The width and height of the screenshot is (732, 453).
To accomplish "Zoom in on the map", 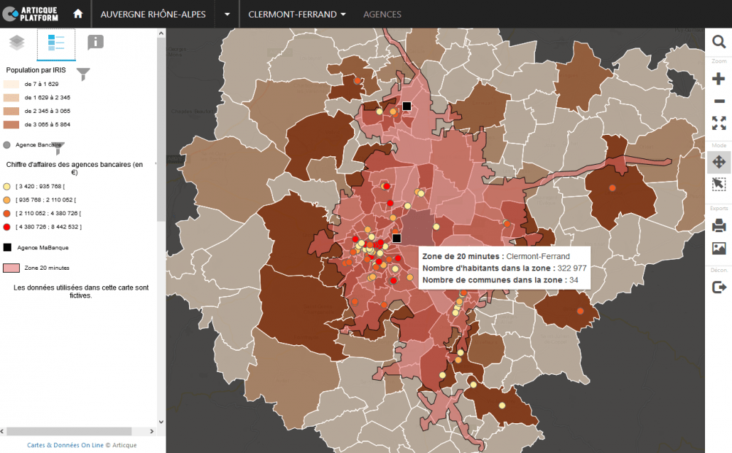I will coord(718,78).
